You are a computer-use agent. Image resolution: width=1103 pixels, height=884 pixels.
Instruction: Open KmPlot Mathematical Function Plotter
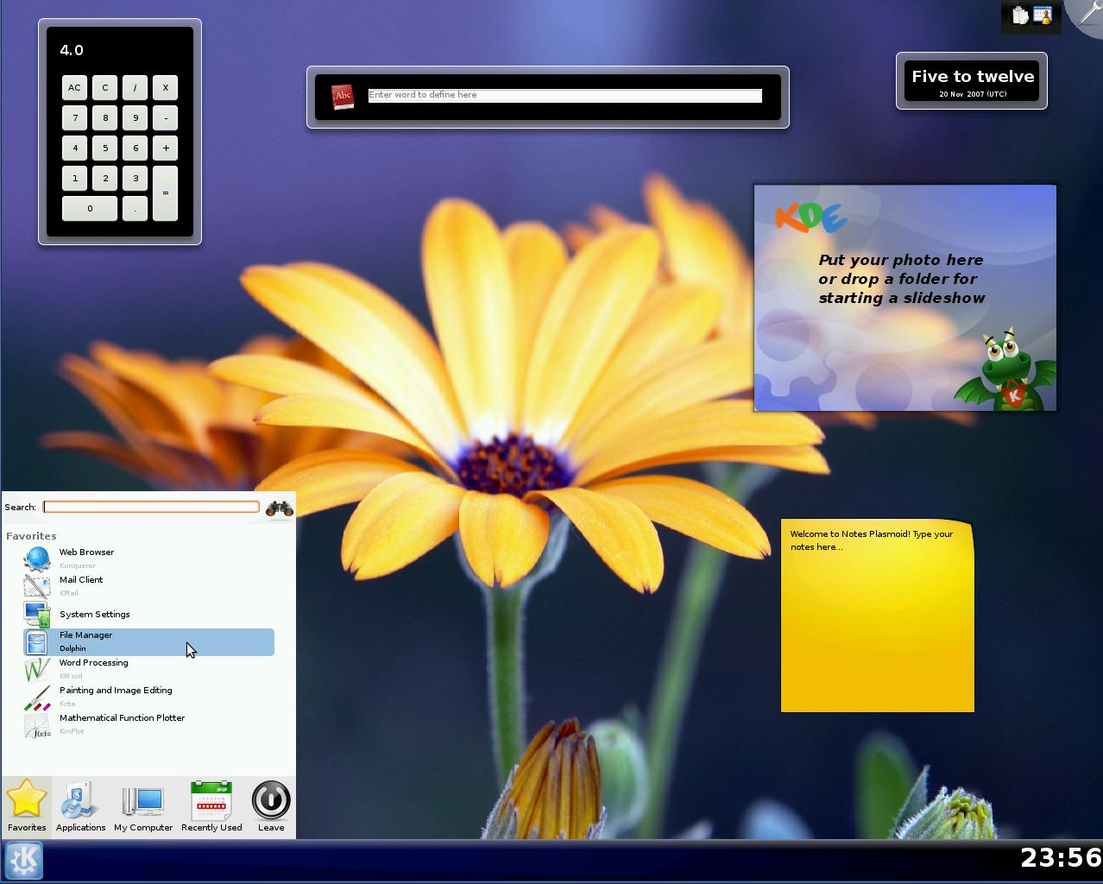tap(122, 723)
